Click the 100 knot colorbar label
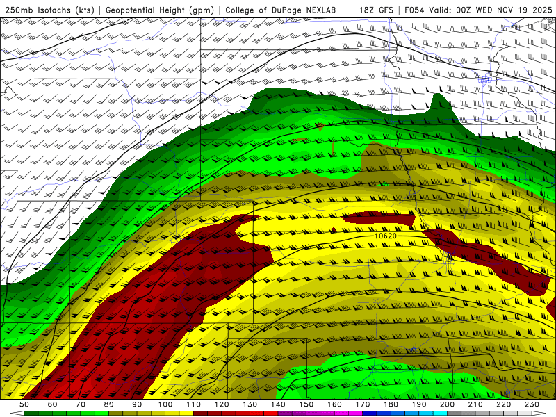 point(165,404)
